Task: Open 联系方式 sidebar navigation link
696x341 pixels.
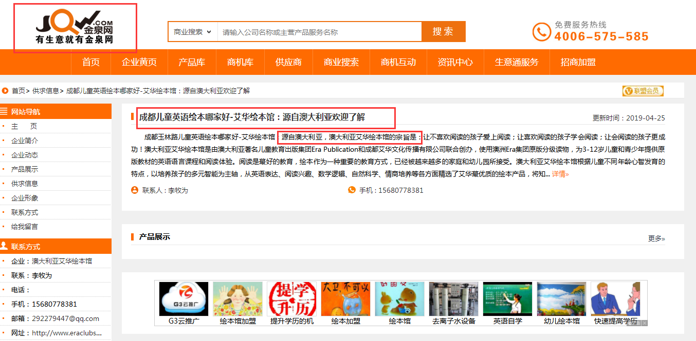Action: point(25,212)
